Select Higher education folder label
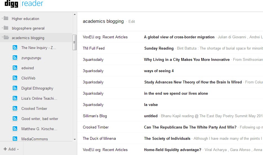 pos(25,19)
